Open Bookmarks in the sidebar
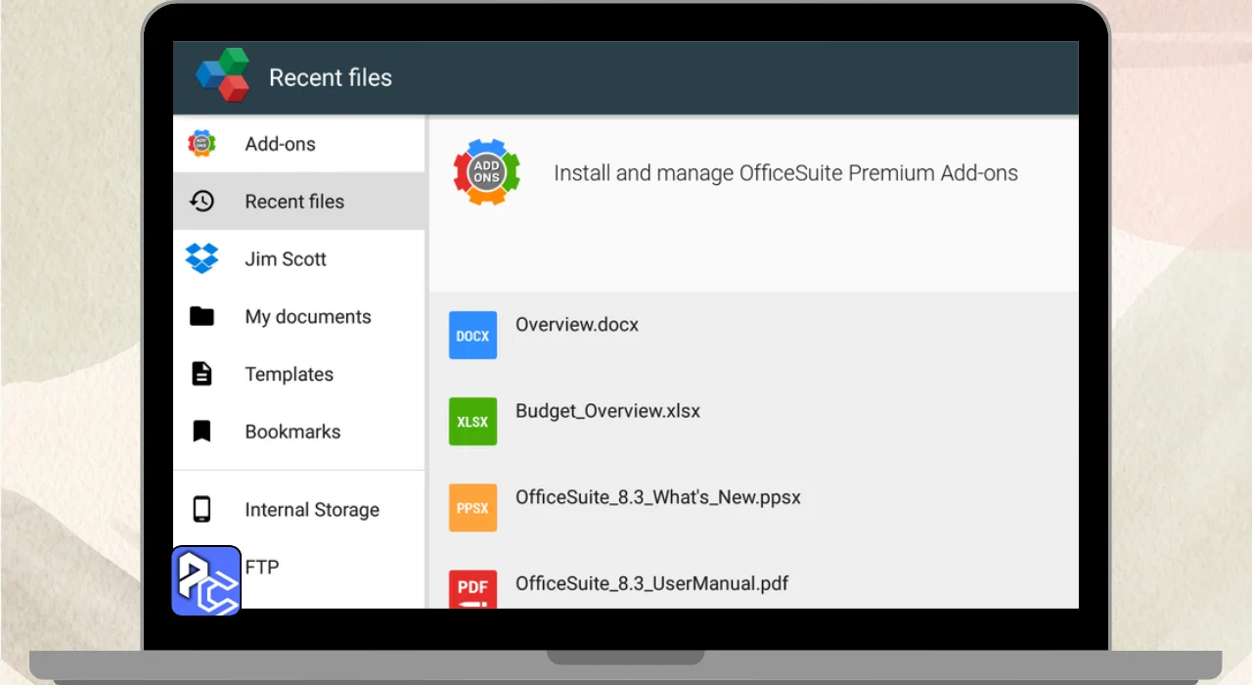The height and width of the screenshot is (685, 1252). pos(299,432)
